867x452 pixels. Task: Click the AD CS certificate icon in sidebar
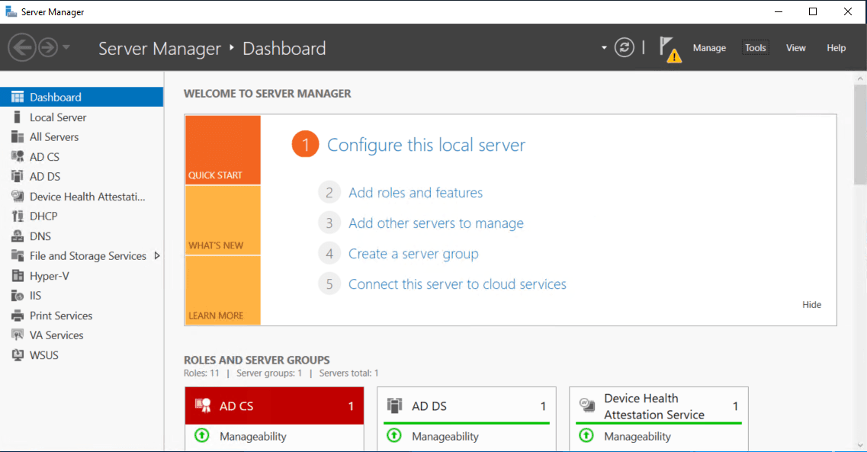18,157
